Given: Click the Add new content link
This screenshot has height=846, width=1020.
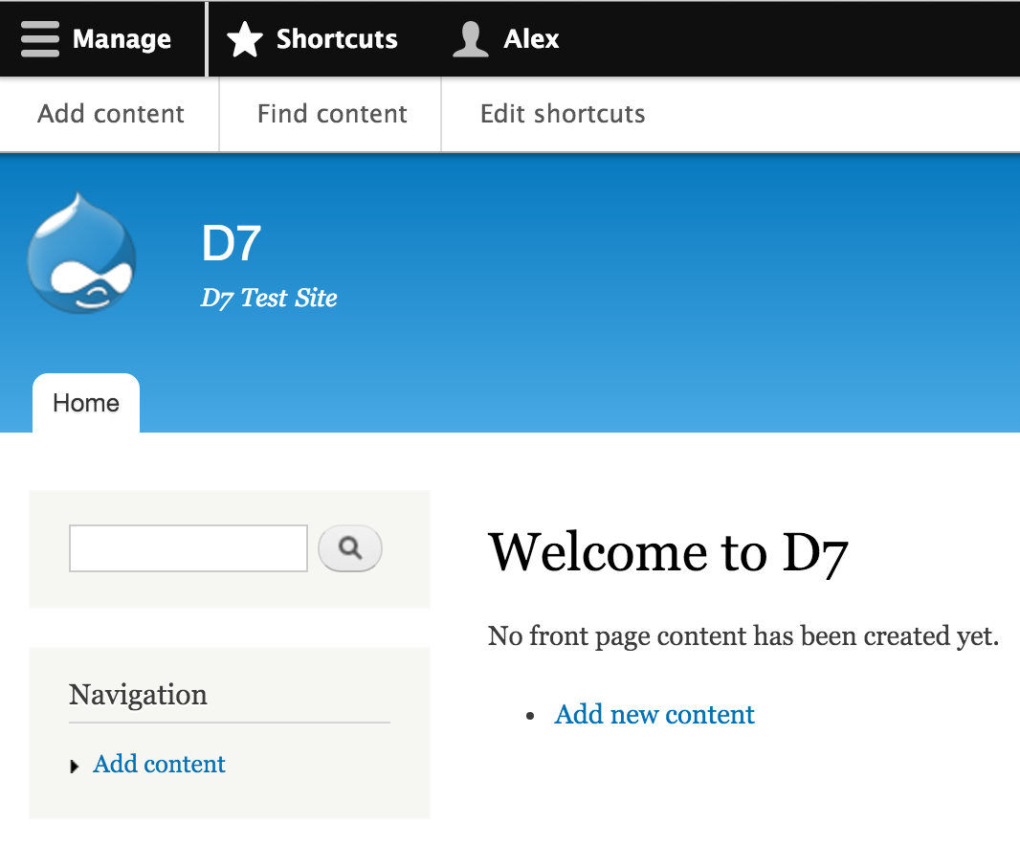Looking at the screenshot, I should [654, 715].
